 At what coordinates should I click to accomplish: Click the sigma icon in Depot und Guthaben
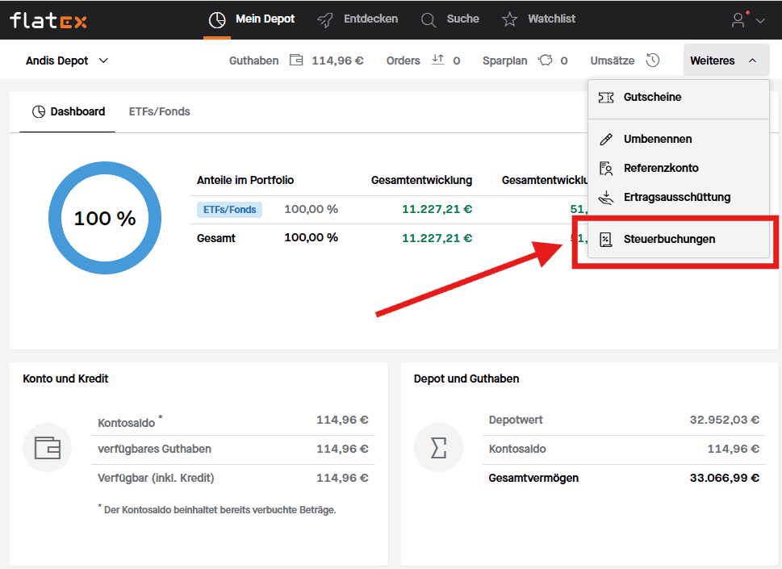438,447
